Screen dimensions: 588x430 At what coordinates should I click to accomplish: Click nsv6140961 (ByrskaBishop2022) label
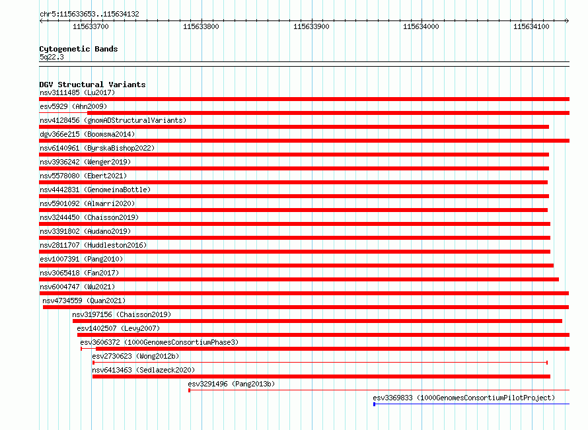pyautogui.click(x=97, y=148)
